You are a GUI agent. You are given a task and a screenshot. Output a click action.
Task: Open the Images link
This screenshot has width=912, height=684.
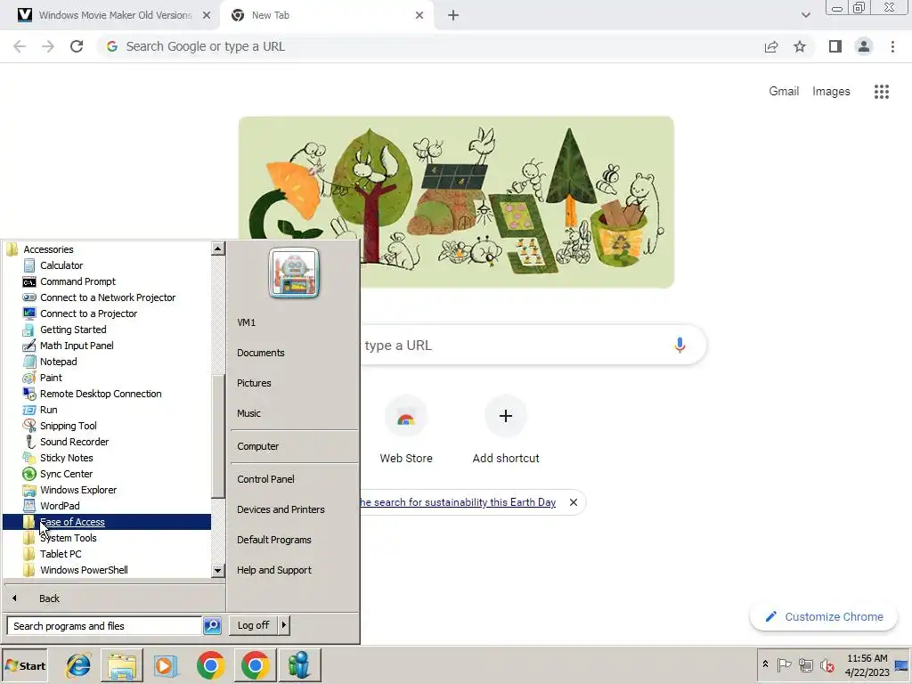pyautogui.click(x=831, y=92)
